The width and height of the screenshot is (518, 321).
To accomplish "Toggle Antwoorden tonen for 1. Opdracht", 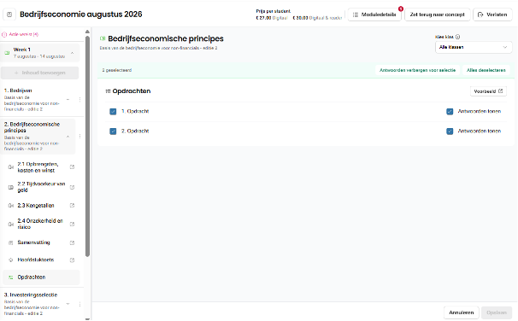I will point(450,112).
